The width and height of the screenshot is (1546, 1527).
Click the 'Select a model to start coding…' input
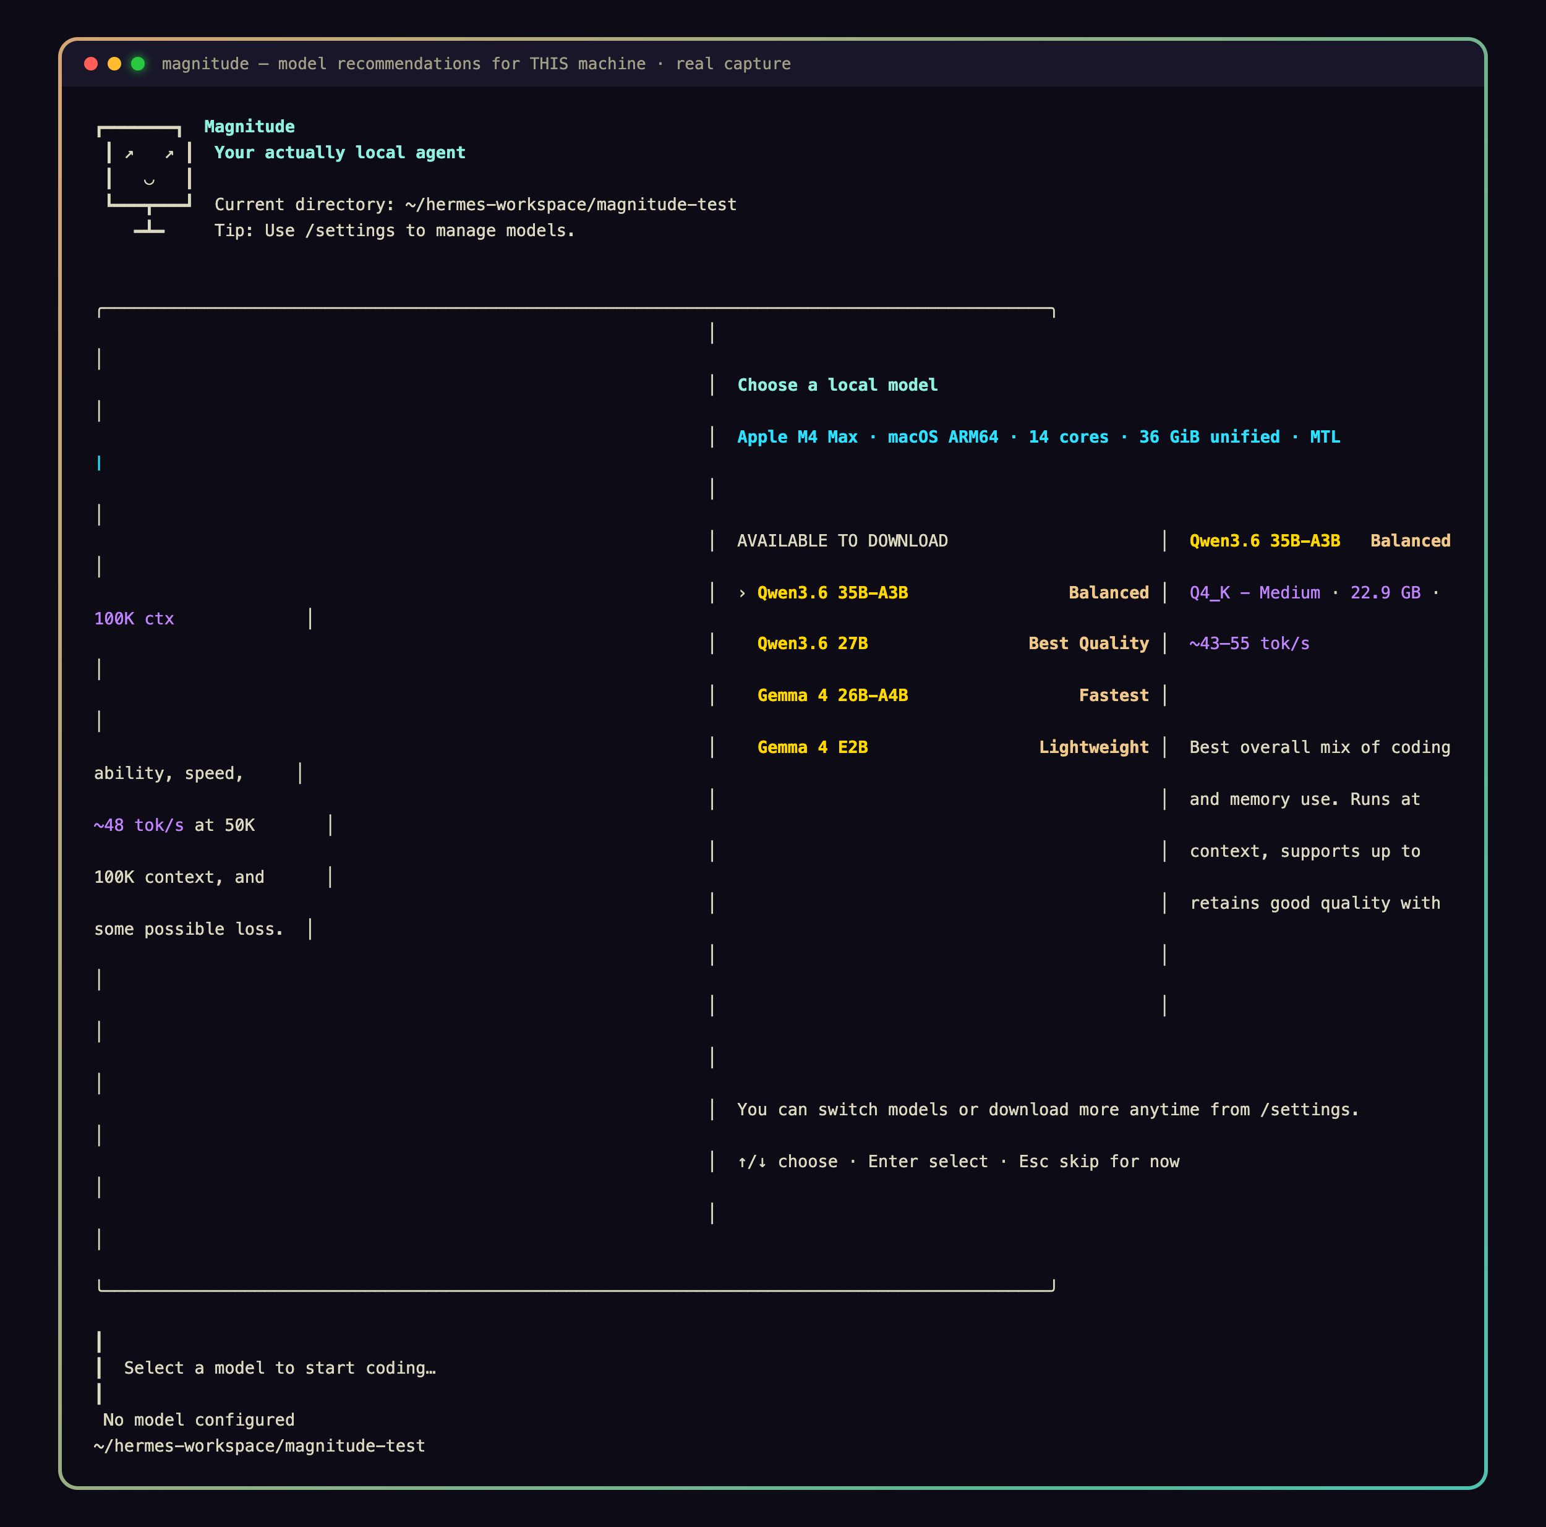(280, 1368)
